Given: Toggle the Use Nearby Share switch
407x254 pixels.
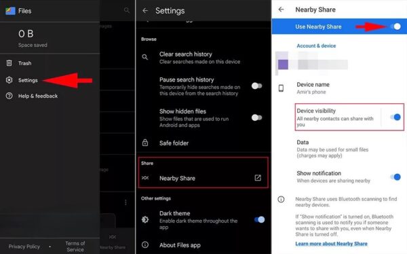Looking at the screenshot, I should pyautogui.click(x=396, y=26).
